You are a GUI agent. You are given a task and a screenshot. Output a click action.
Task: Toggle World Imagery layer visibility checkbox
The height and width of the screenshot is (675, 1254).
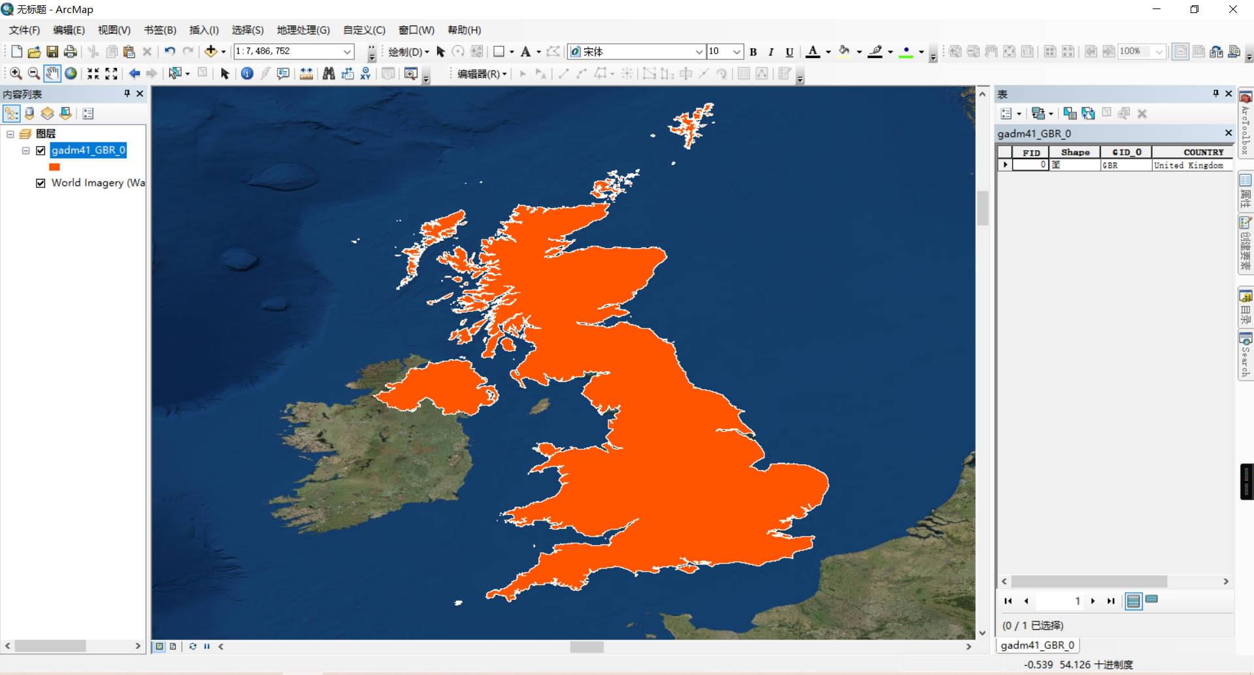41,183
